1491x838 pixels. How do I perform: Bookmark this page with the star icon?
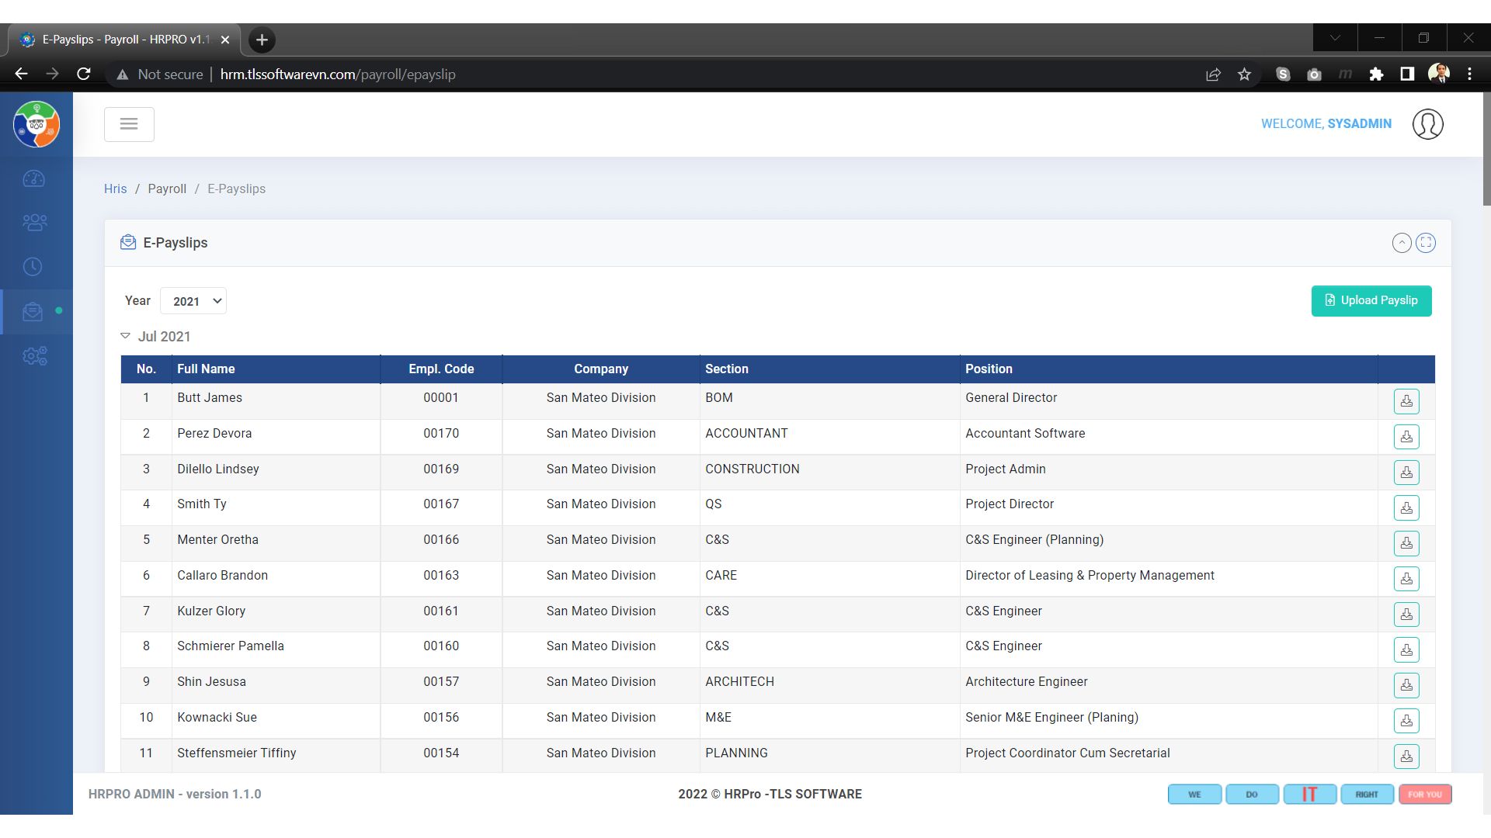(x=1244, y=74)
